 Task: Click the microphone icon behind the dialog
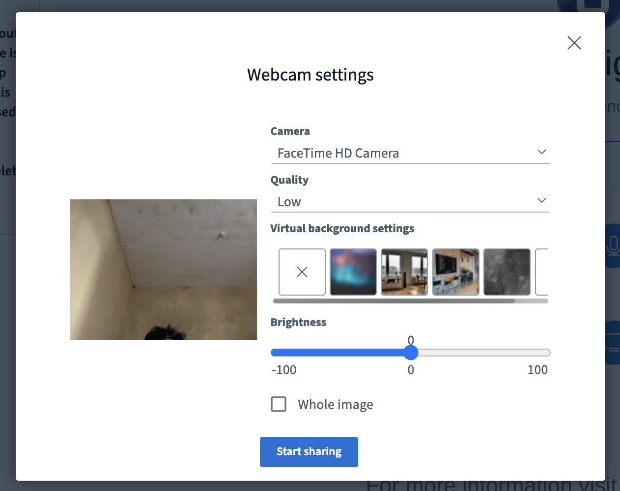(613, 245)
